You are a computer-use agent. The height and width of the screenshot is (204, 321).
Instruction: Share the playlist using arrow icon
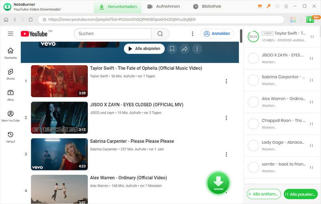[x=185, y=49]
